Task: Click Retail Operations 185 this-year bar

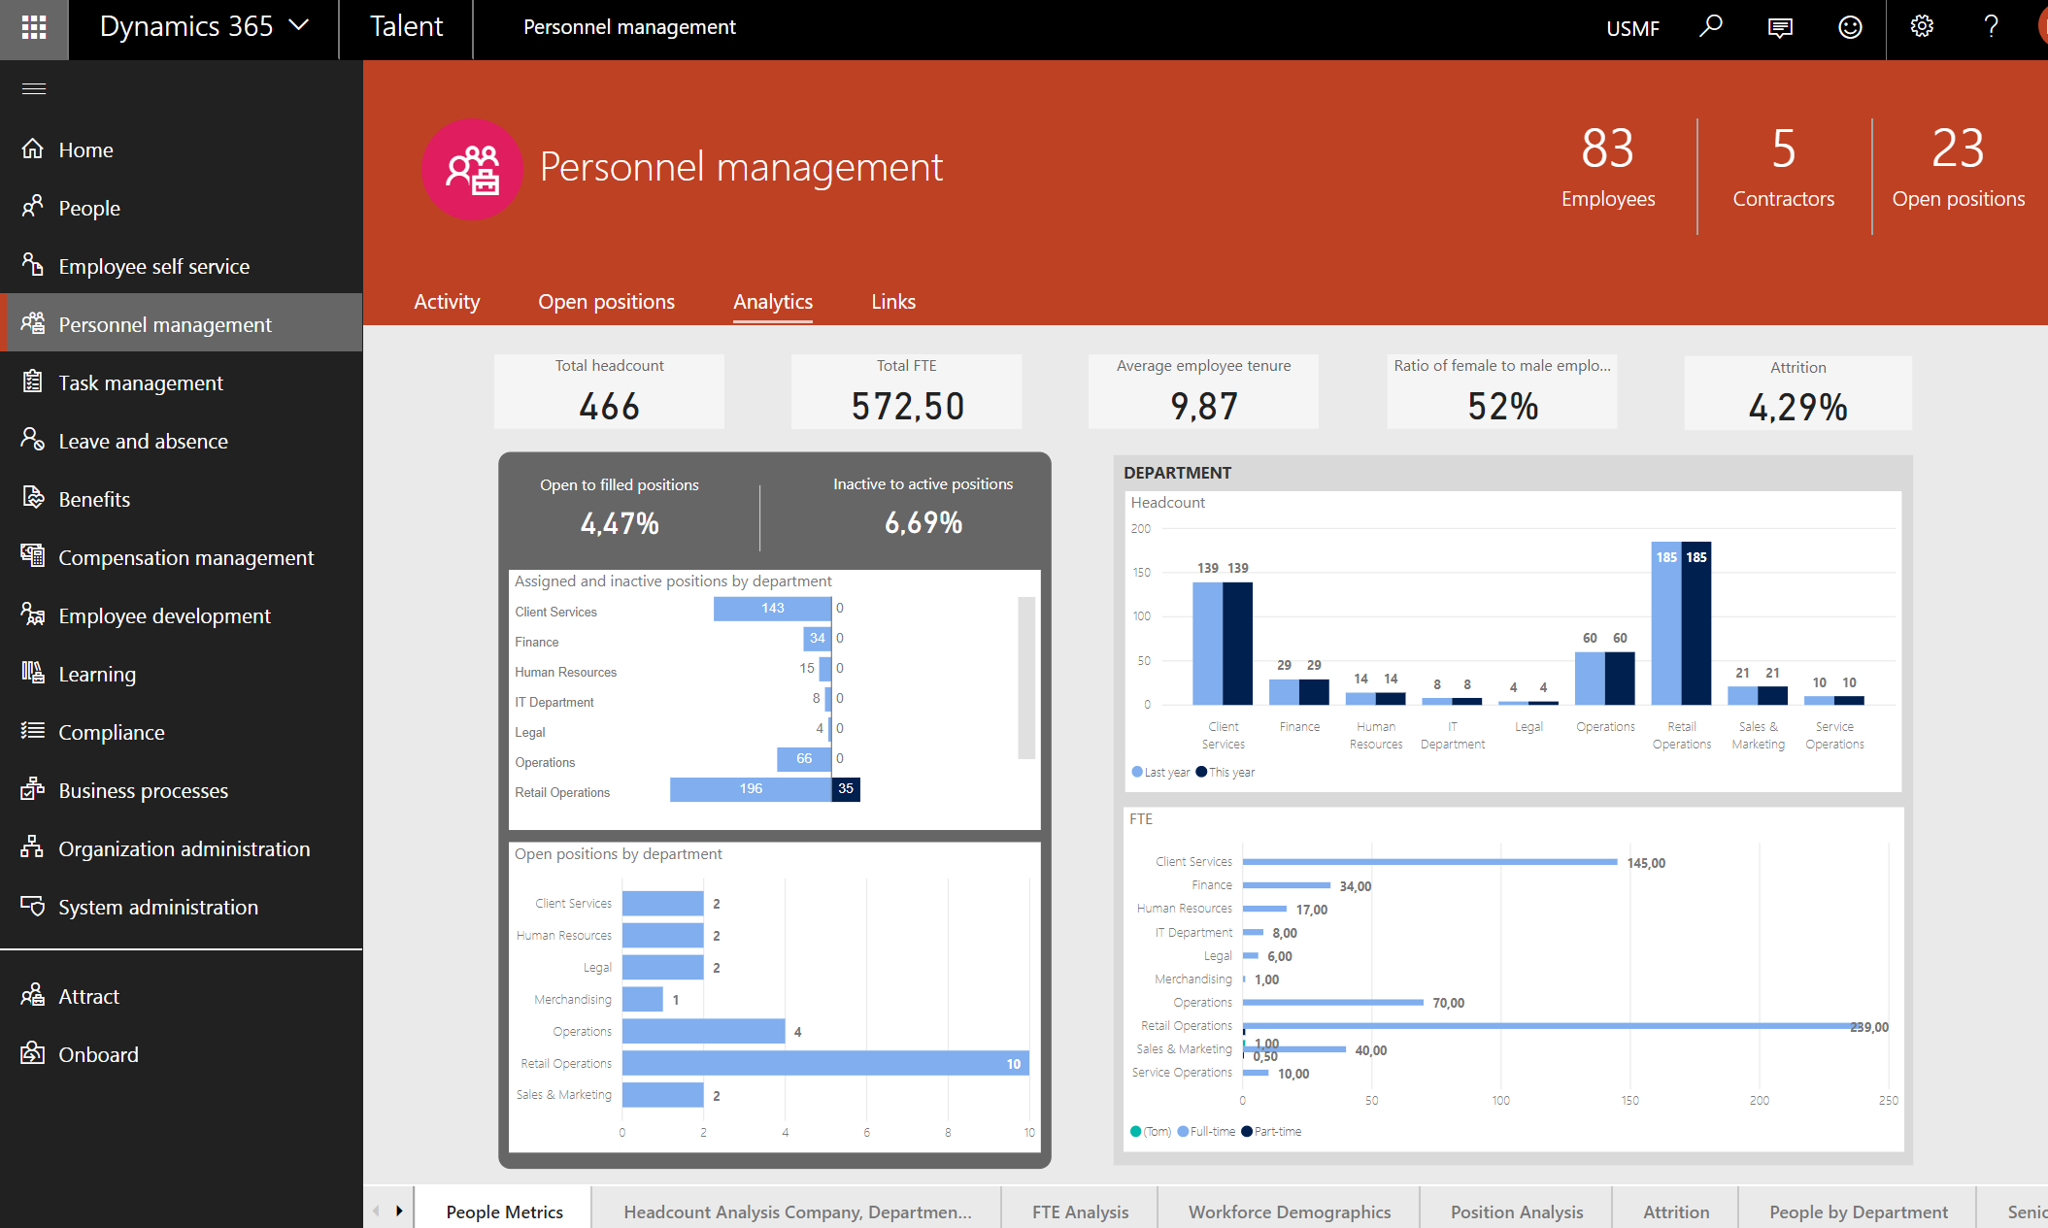Action: [x=1696, y=623]
